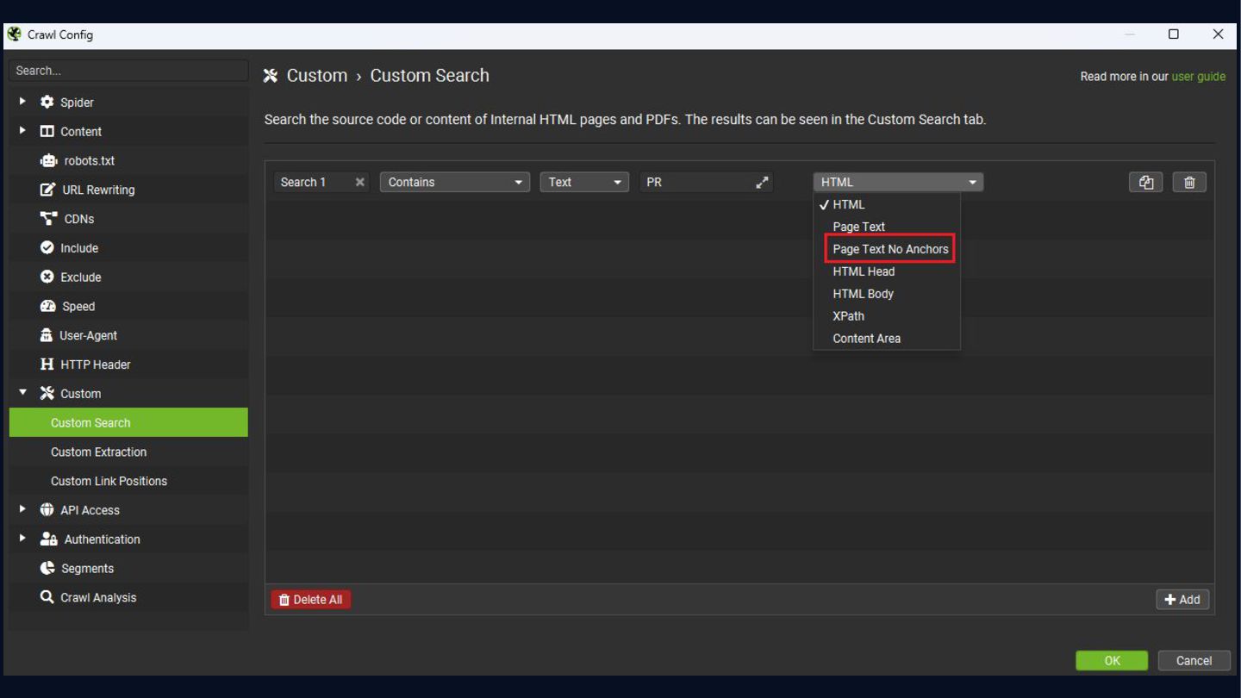This screenshot has width=1241, height=698.
Task: Click the URL Rewriting pencil icon
Action: 47,190
